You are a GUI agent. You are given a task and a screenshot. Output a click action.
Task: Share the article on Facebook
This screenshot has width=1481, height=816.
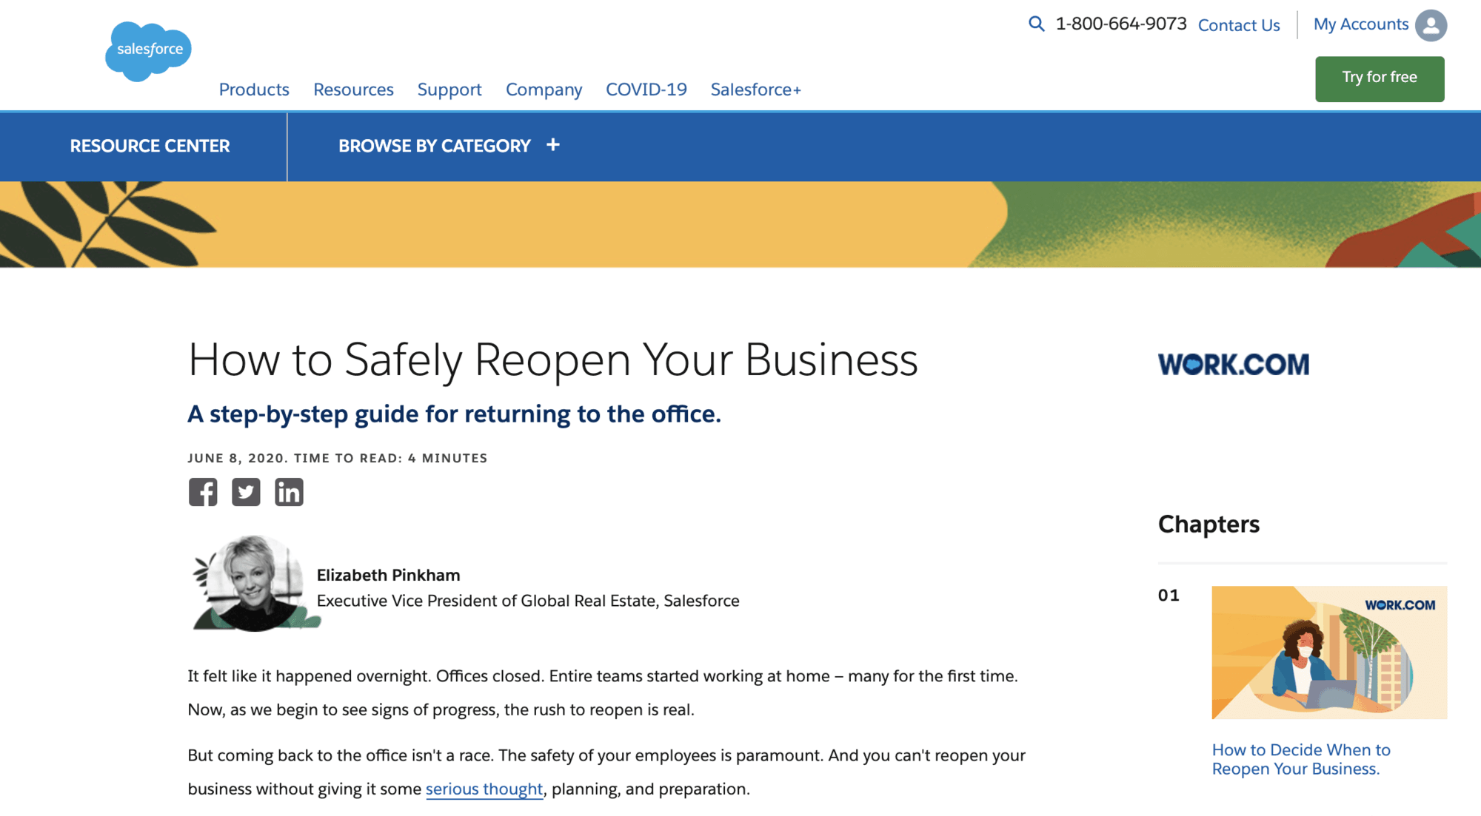point(203,492)
